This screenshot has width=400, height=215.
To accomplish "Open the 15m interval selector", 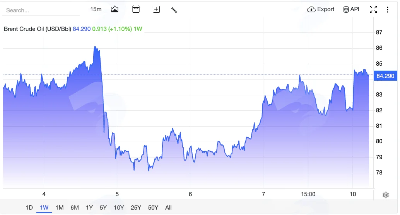I will pos(96,9).
